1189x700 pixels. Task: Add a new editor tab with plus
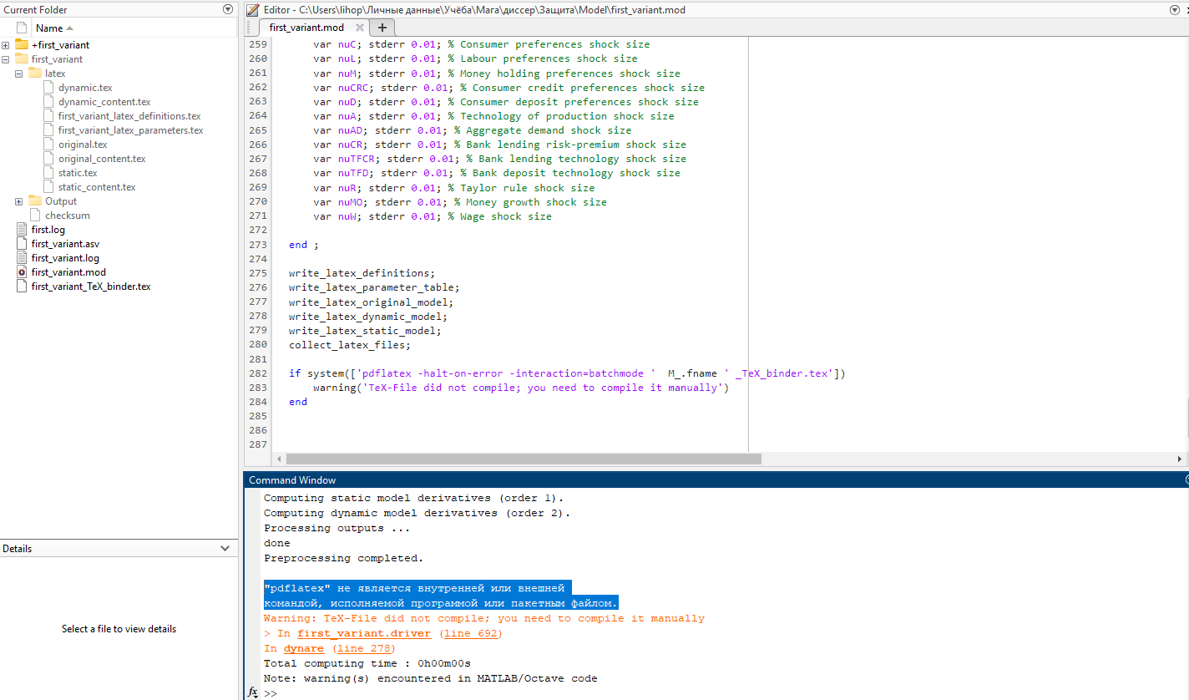[382, 28]
